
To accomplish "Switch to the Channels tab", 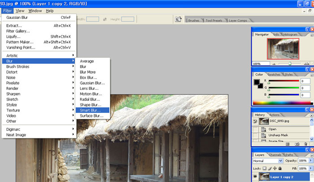I will pos(275,155).
